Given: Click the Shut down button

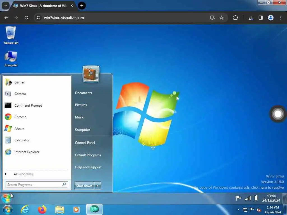Looking at the screenshot, I should click(x=84, y=186).
